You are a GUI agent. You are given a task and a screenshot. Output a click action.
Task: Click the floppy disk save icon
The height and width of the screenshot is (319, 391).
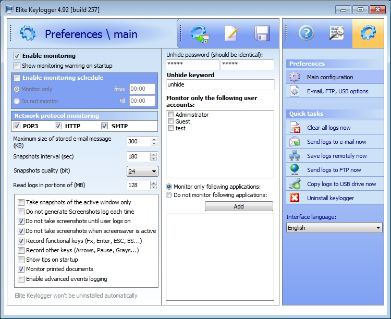point(262,33)
